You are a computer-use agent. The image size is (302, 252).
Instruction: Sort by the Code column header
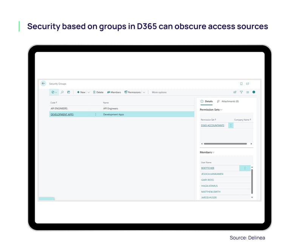point(54,103)
